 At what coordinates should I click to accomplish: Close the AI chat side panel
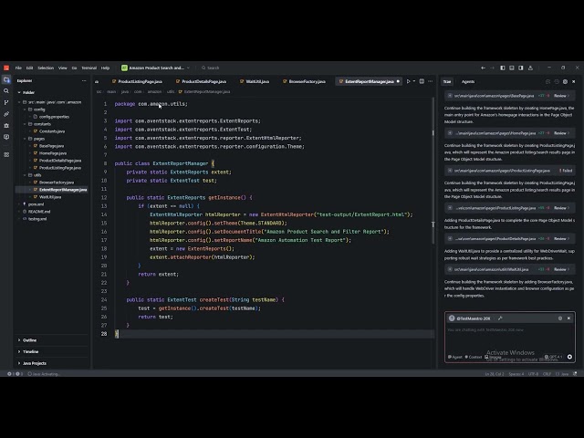[574, 81]
